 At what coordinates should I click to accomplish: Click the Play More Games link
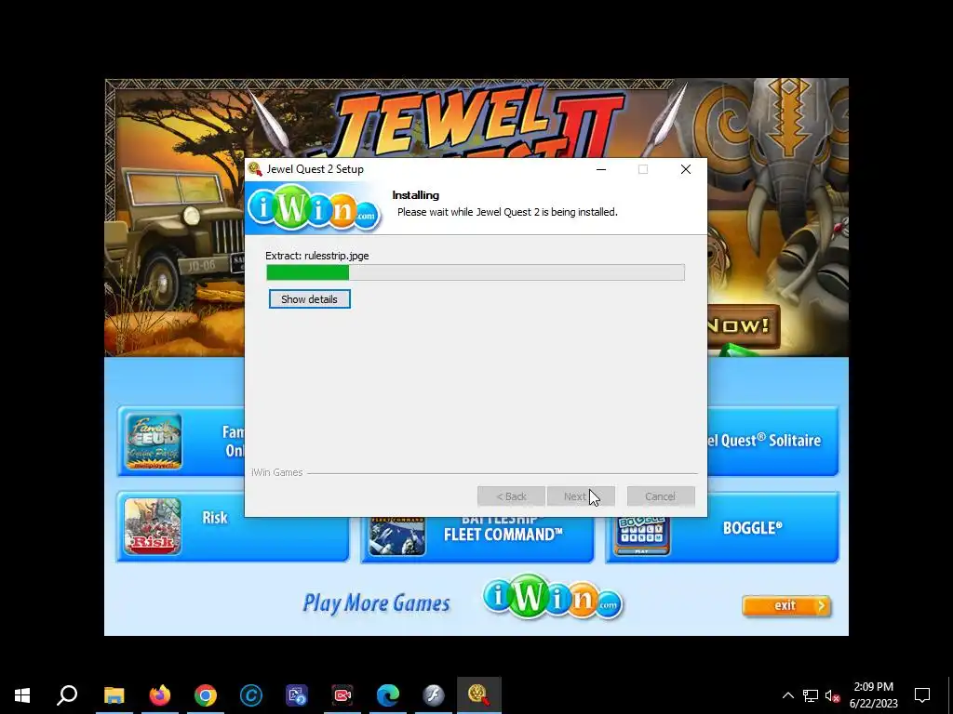tap(376, 602)
